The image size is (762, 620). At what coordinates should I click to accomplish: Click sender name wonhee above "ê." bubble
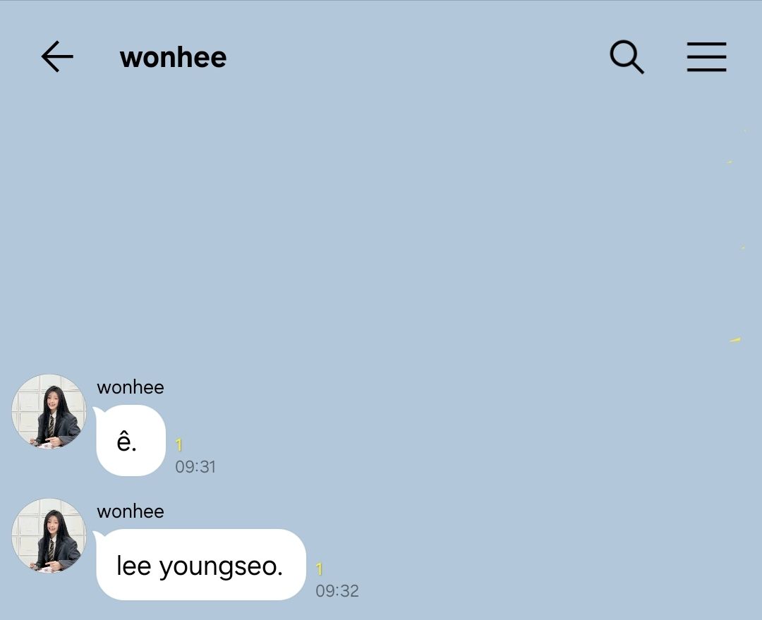[131, 387]
